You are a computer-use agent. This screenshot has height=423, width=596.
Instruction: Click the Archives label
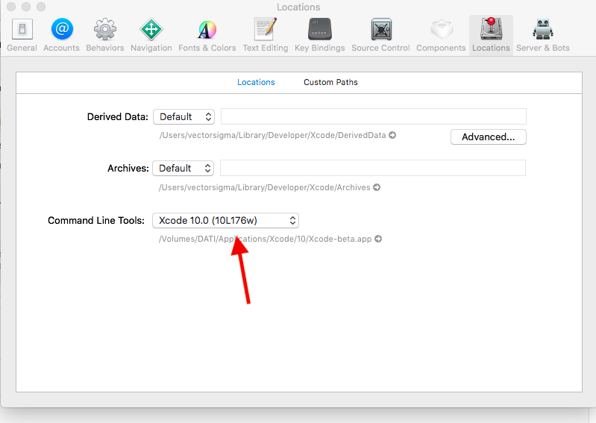[128, 169]
